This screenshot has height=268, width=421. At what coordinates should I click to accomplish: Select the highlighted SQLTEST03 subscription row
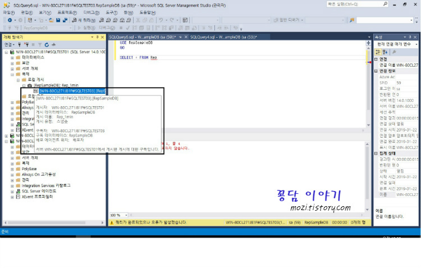pyautogui.click(x=72, y=91)
